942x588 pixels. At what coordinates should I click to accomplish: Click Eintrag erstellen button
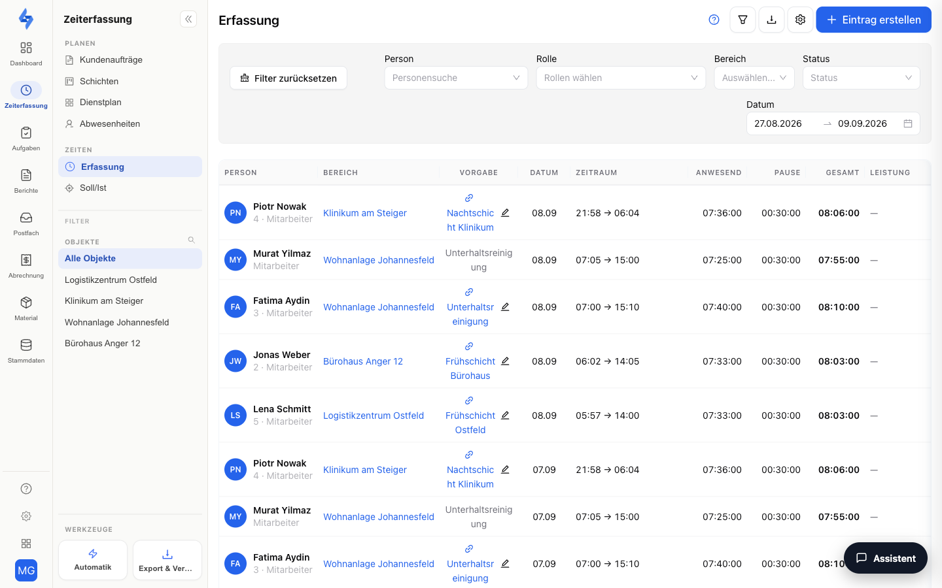tap(873, 20)
